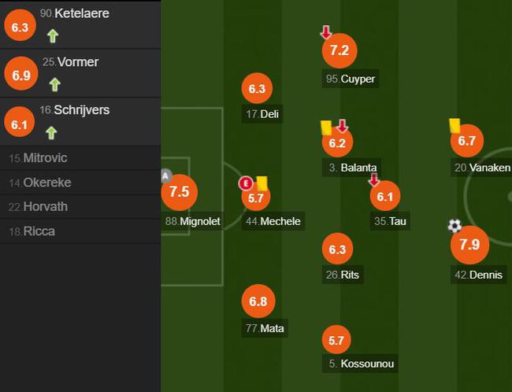The width and height of the screenshot is (512, 392).
Task: Click the goal soccer ball icon above Dennis
Action: tap(454, 226)
